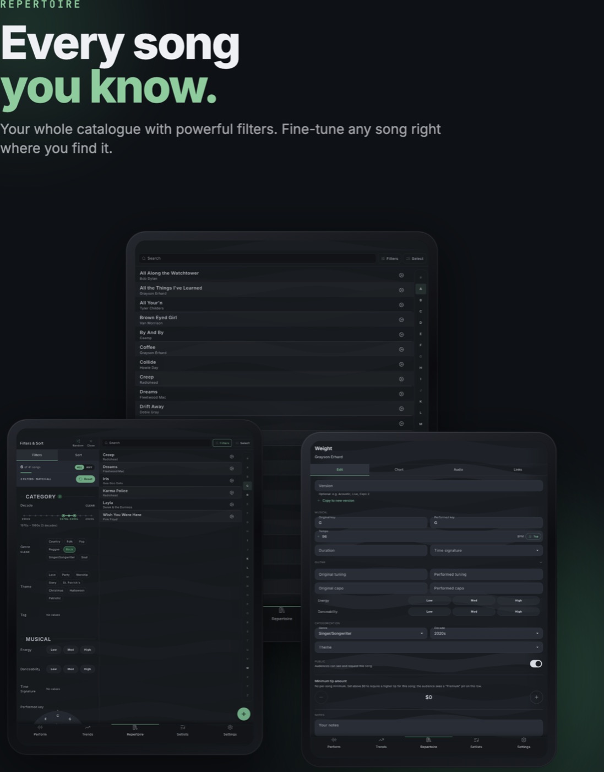Click the green add song plus button
The height and width of the screenshot is (772, 604).
243,714
